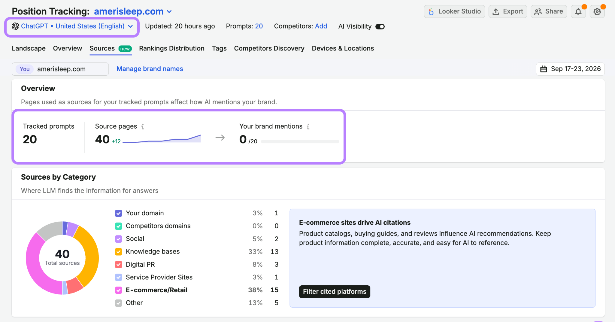Screen dimensions: 615x322
Task: Click Your brand mentions info icon
Action: pos(308,126)
